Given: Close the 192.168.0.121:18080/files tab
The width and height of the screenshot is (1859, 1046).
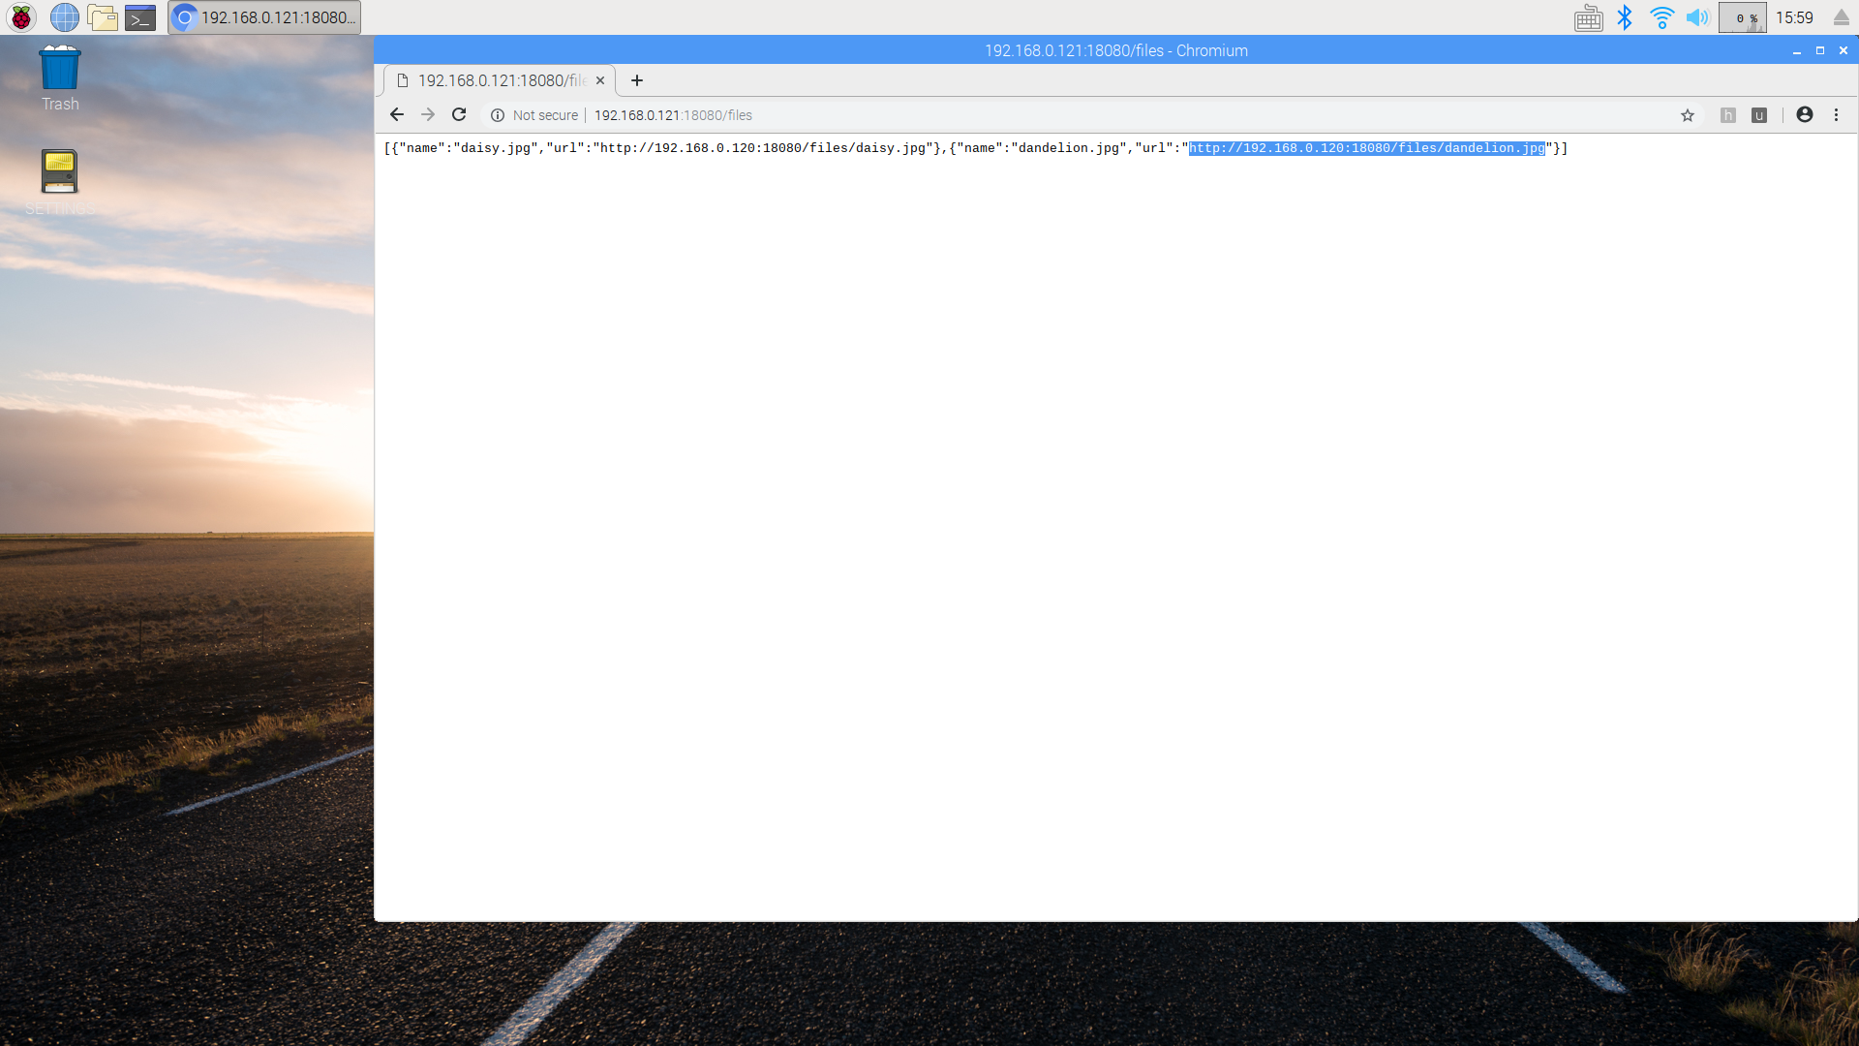Looking at the screenshot, I should pos(600,80).
